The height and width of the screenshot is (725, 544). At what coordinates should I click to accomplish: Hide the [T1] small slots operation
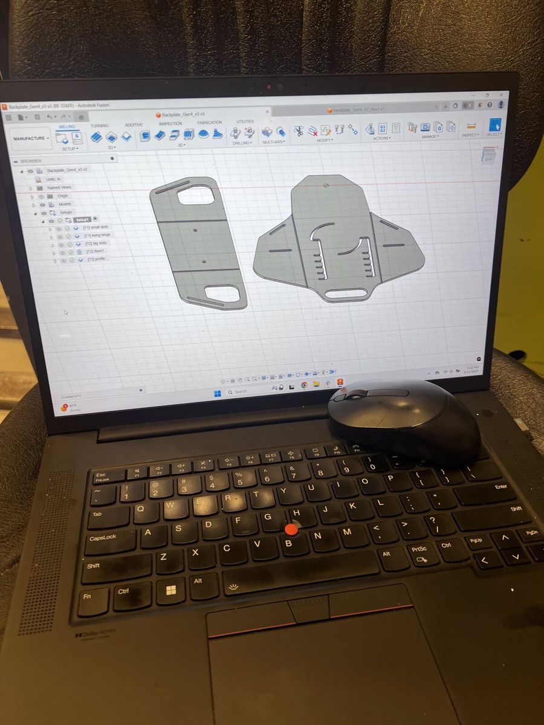click(x=59, y=228)
